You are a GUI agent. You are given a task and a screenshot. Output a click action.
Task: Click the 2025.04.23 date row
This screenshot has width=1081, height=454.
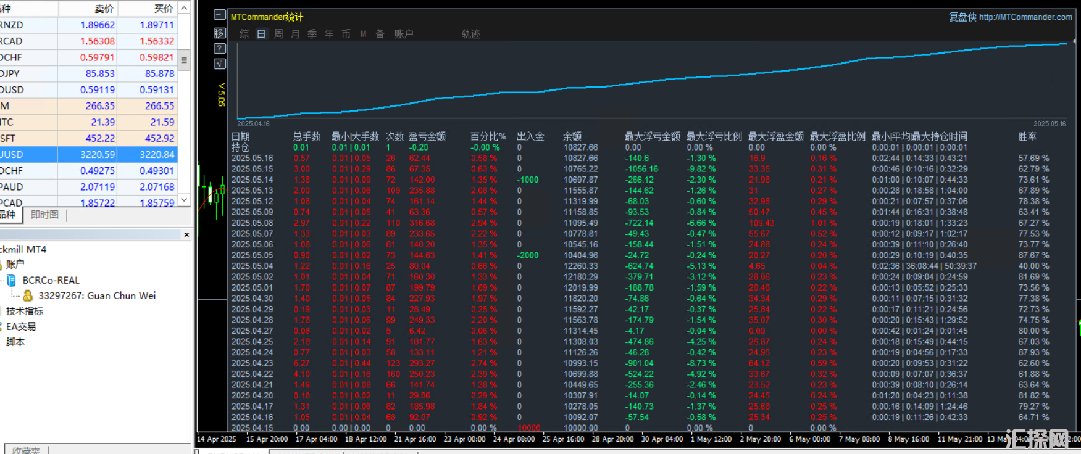click(252, 363)
